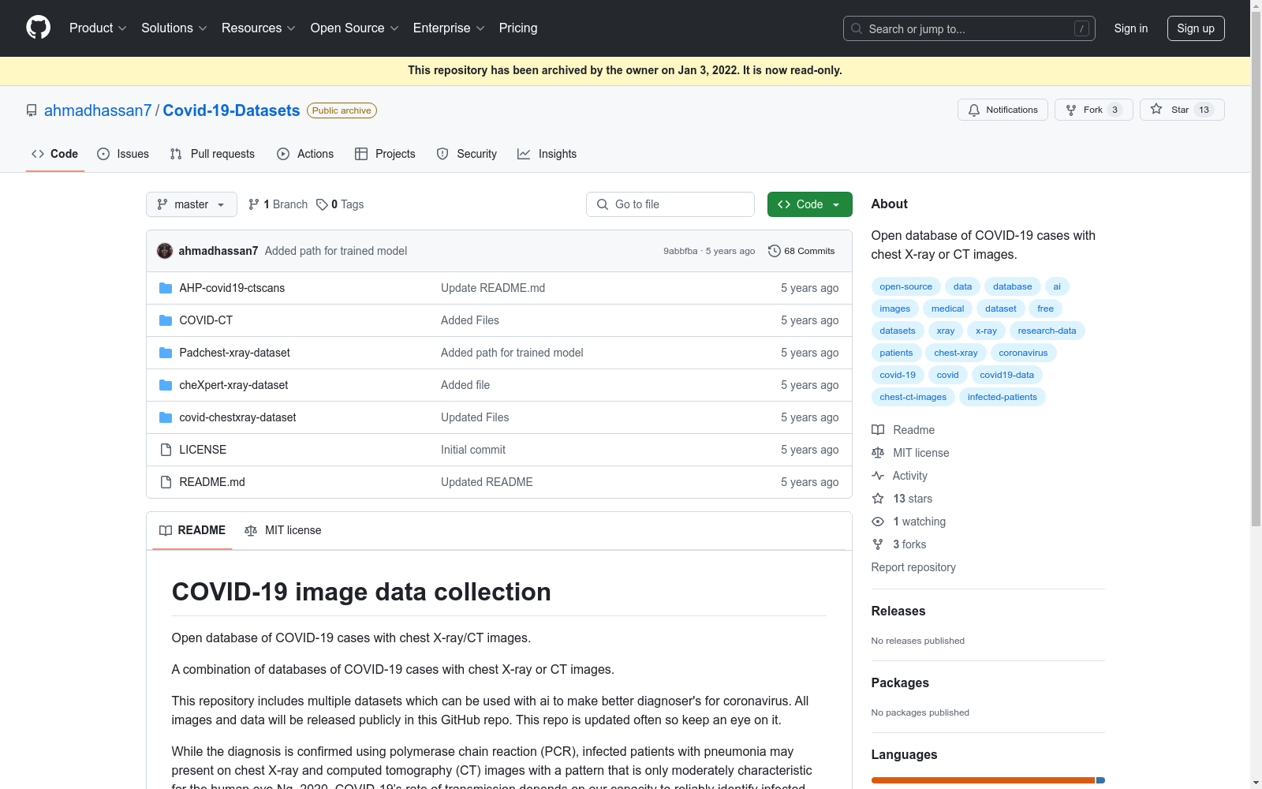Open the Report repository link
1262x789 pixels.
click(x=913, y=567)
